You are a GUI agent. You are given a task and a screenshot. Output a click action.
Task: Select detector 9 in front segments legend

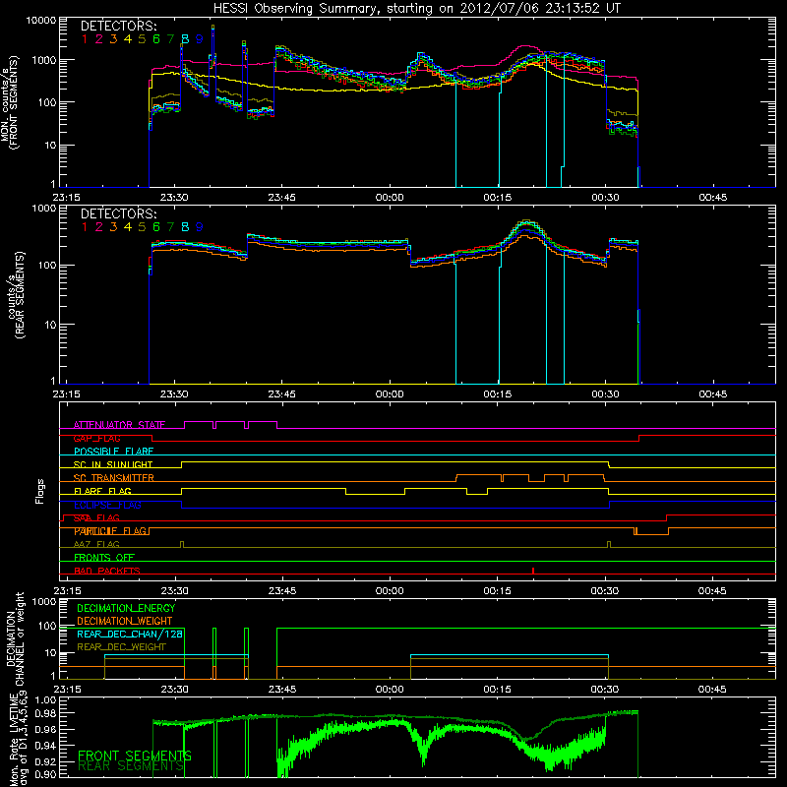tap(200, 39)
